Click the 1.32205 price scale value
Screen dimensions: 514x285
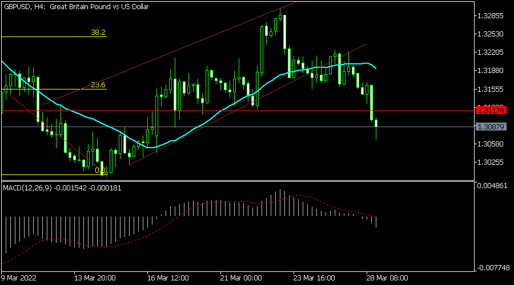tap(490, 52)
